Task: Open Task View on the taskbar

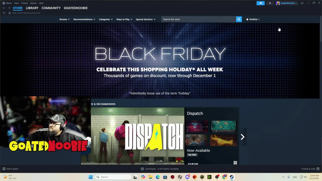Action: click(x=135, y=177)
